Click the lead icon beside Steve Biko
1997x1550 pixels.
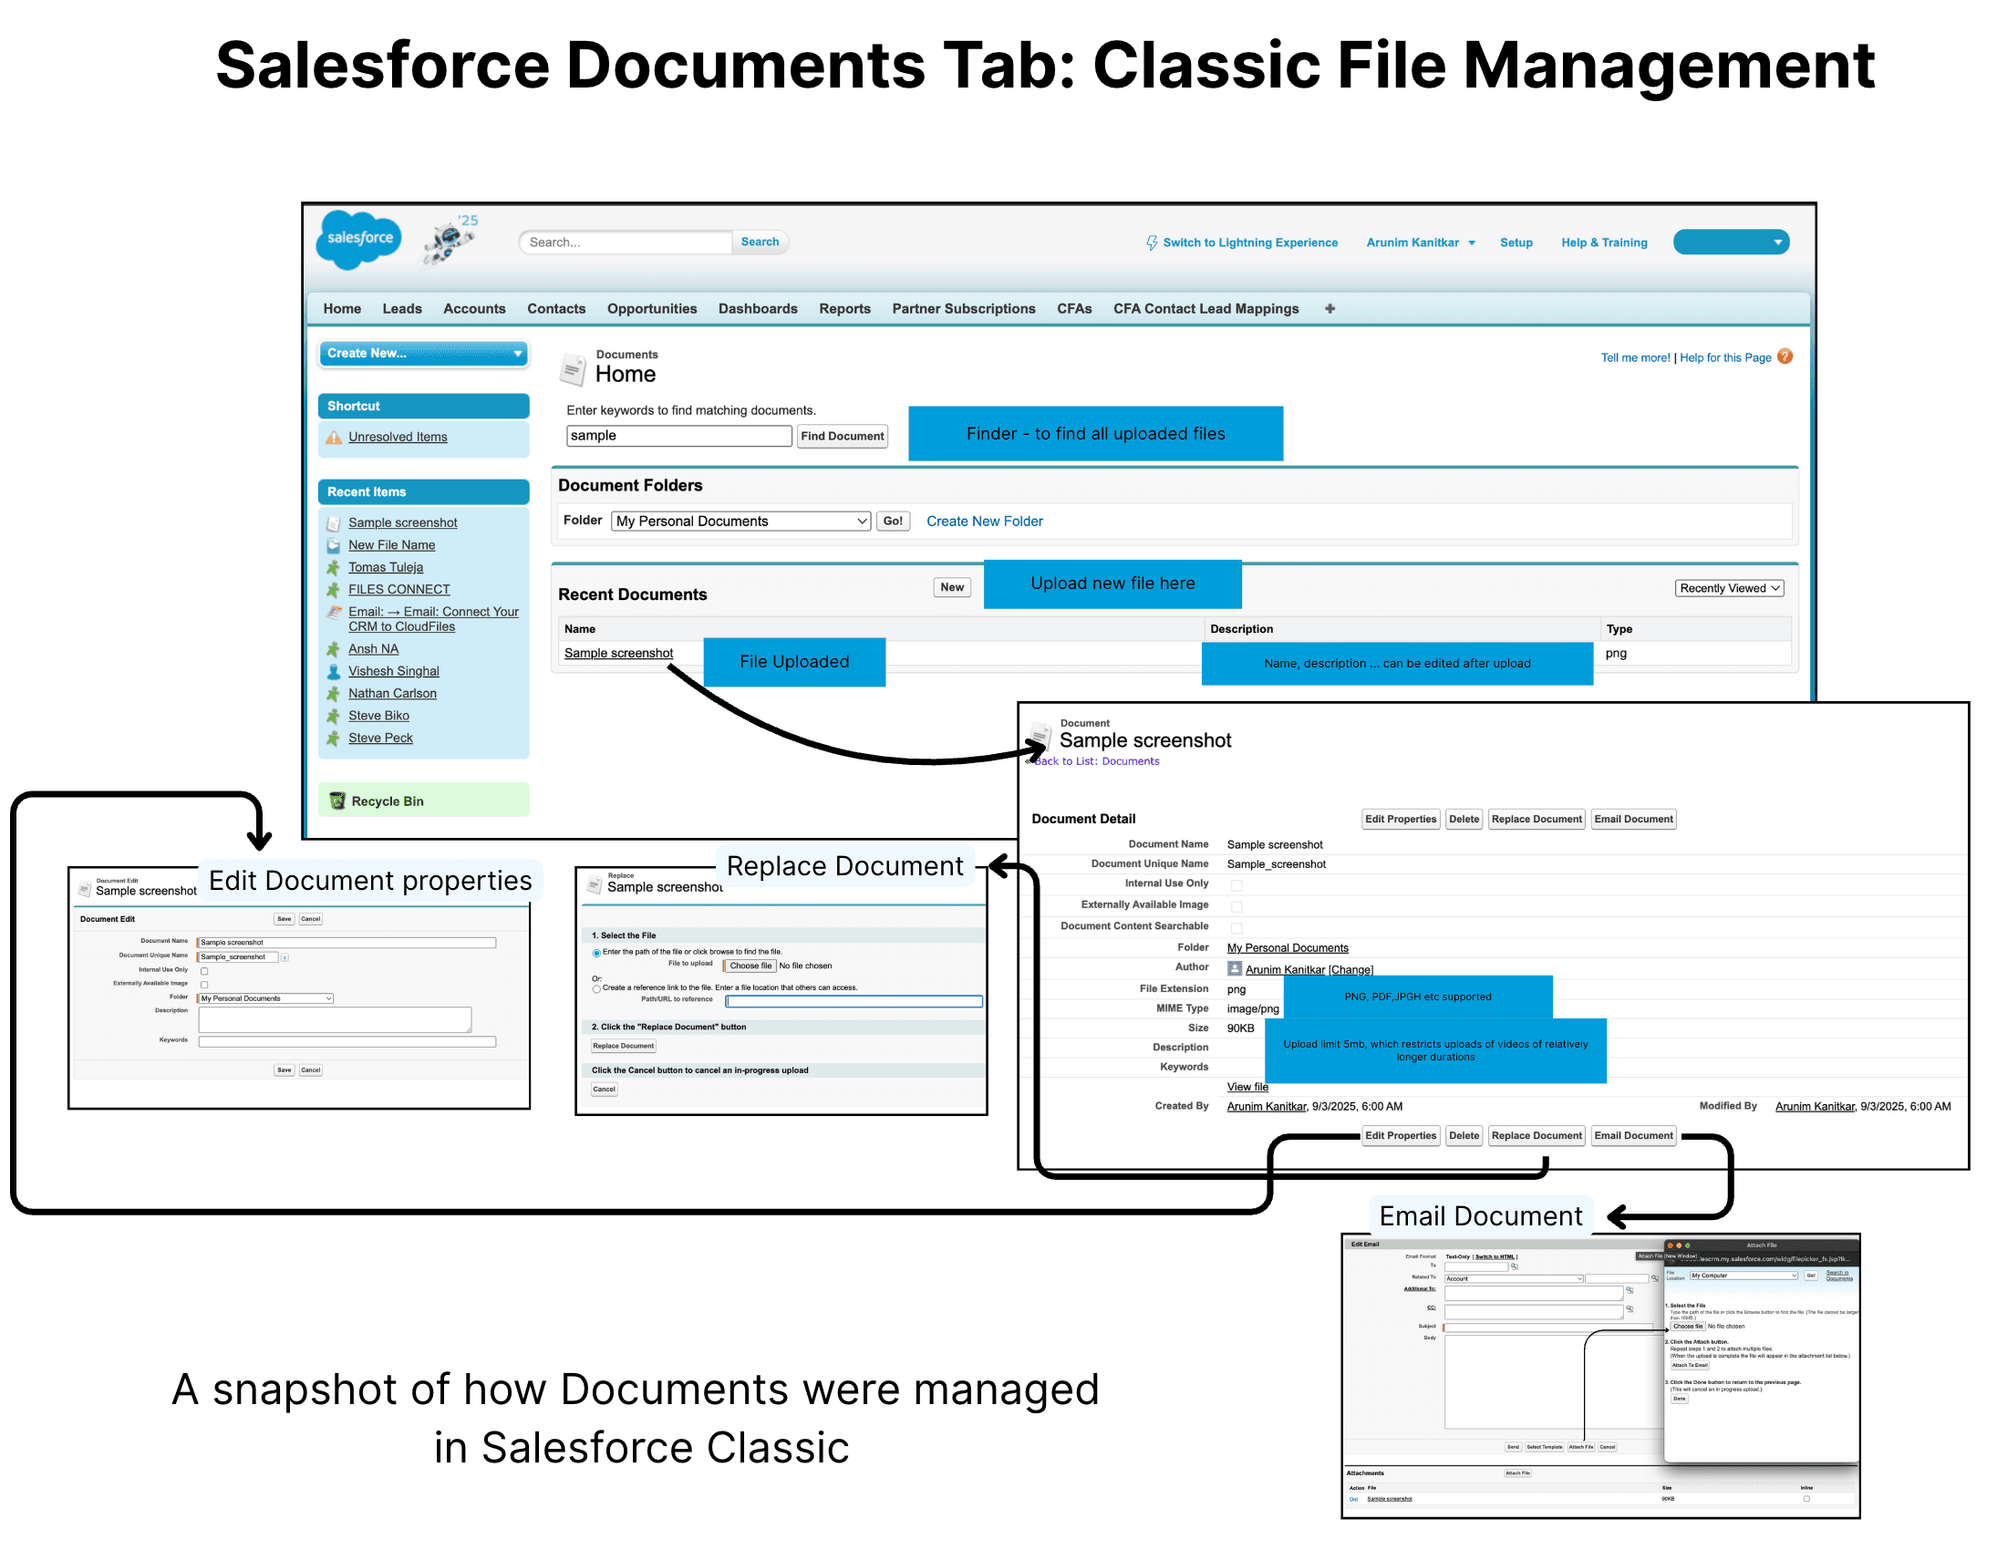pos(334,716)
